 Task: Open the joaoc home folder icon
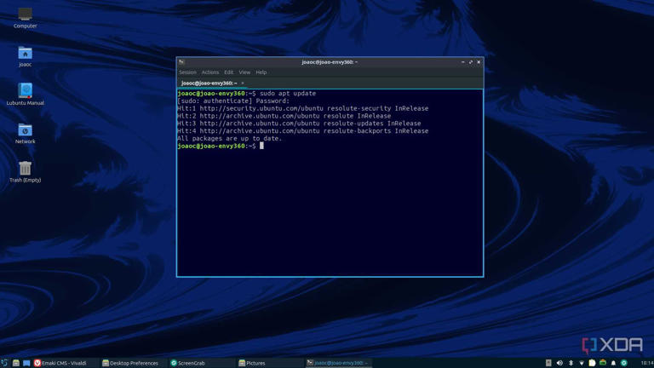click(x=25, y=57)
